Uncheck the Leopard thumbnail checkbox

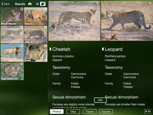(x=45, y=27)
